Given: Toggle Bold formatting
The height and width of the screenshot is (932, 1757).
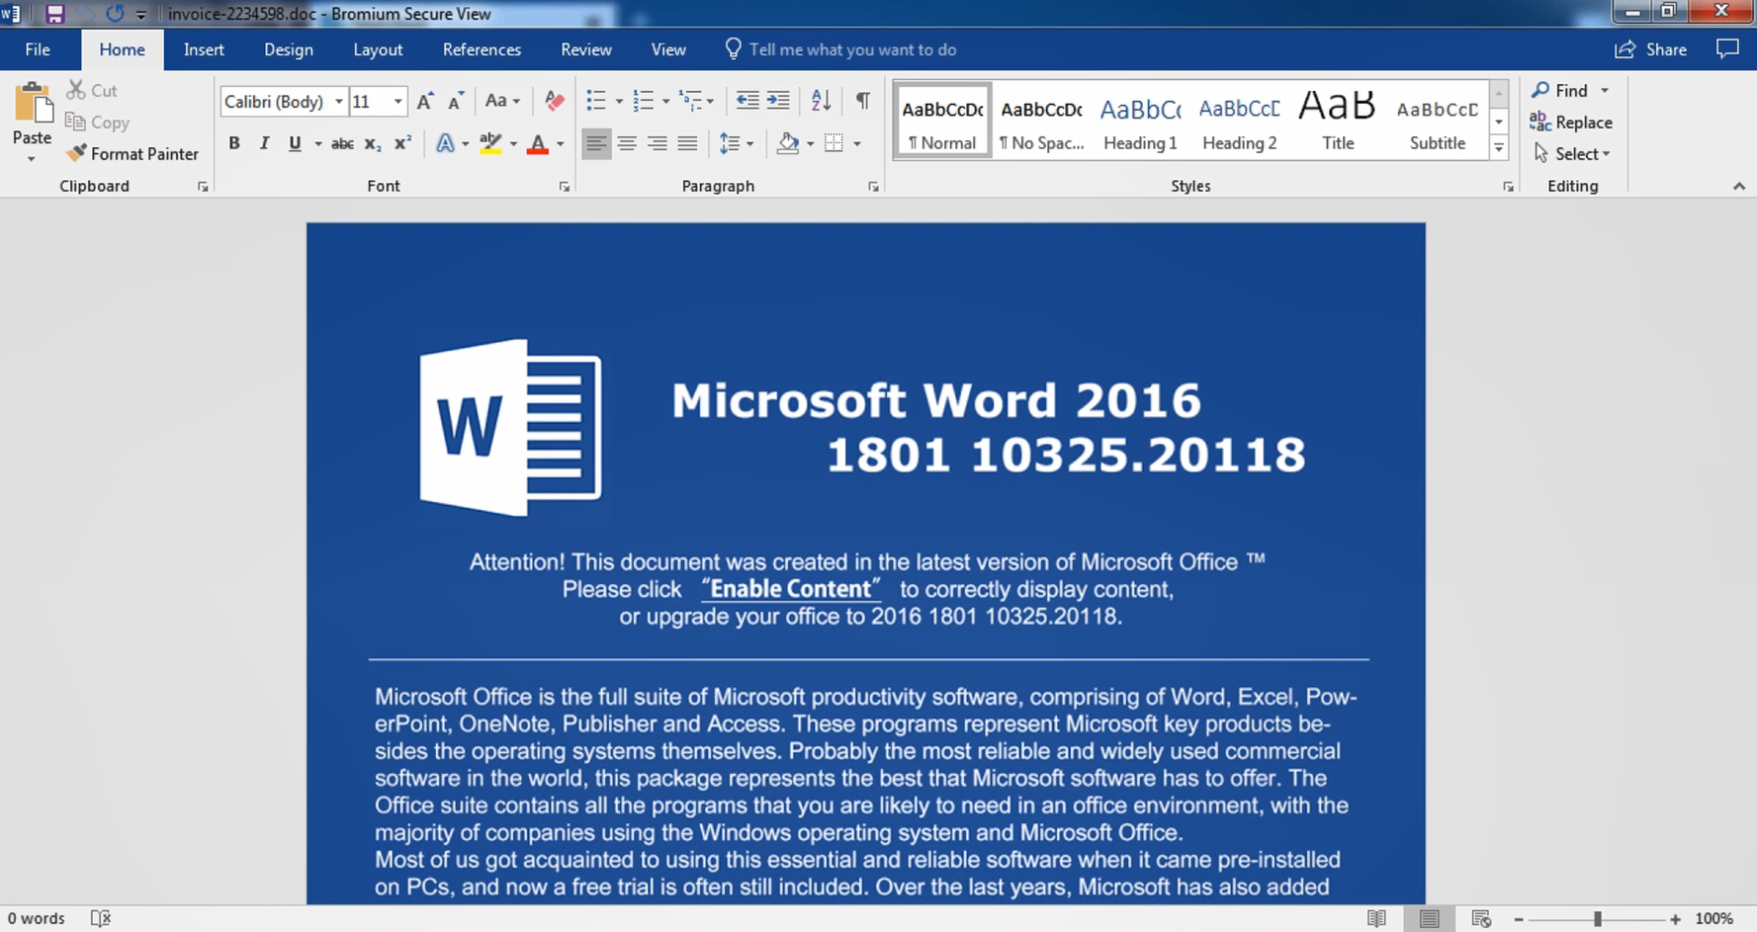Looking at the screenshot, I should 234,144.
